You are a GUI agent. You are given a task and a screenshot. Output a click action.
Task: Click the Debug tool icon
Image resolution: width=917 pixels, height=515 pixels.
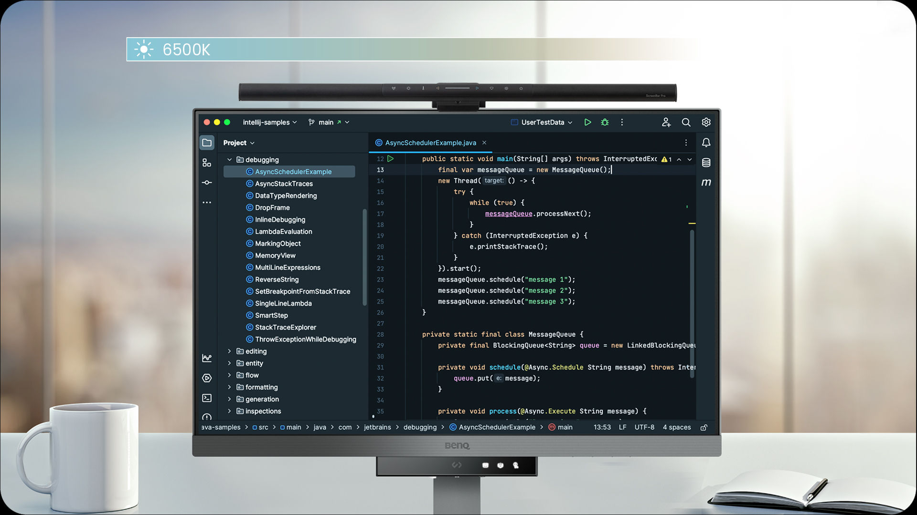(603, 122)
